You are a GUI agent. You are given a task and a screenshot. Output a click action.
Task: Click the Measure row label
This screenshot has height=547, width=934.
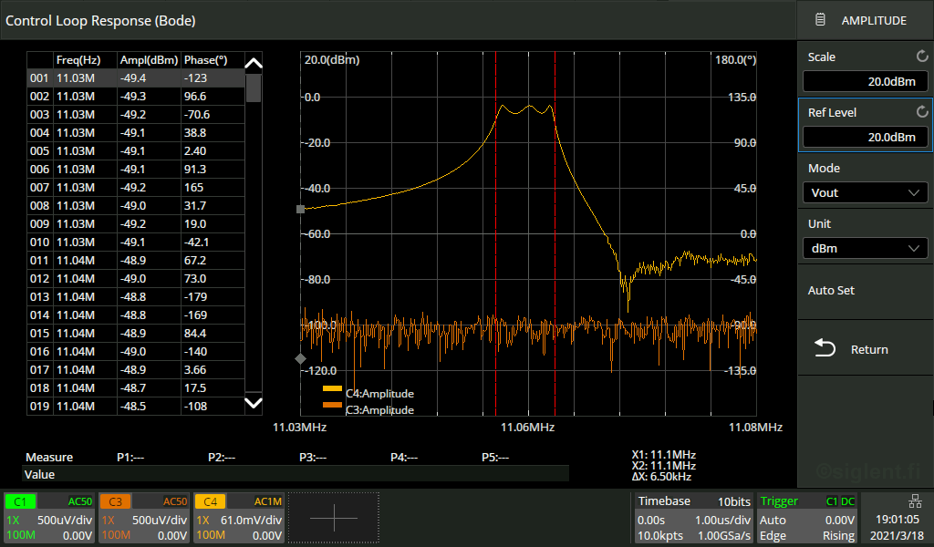pos(49,458)
